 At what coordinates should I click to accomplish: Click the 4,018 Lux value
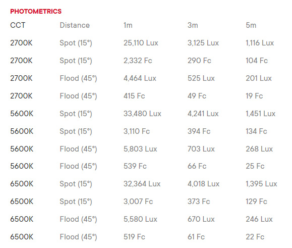tap(203, 184)
